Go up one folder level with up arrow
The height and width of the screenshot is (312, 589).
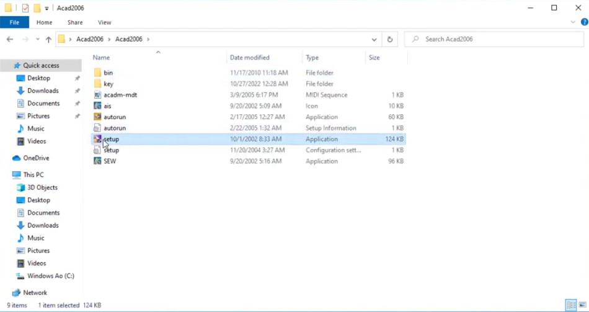click(48, 39)
